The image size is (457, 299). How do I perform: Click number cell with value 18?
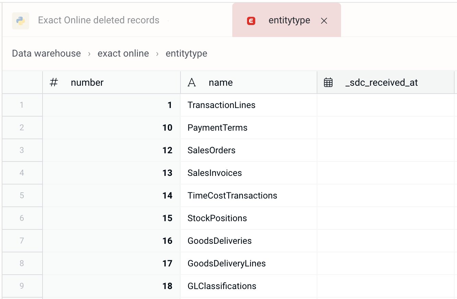pyautogui.click(x=112, y=286)
